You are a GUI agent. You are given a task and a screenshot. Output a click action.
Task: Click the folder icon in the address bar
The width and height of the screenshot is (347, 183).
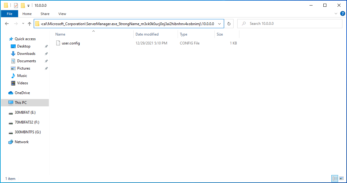(x=37, y=24)
